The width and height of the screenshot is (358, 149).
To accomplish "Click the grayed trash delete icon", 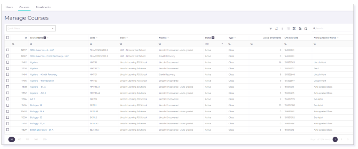I will click(x=282, y=29).
